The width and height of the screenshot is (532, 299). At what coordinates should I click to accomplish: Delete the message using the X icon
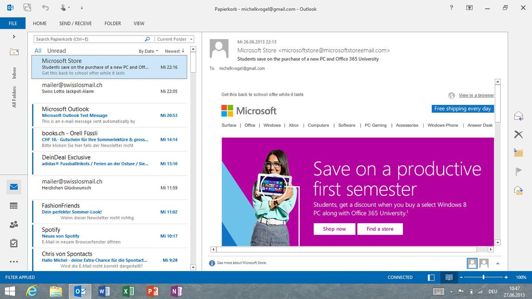[518, 134]
